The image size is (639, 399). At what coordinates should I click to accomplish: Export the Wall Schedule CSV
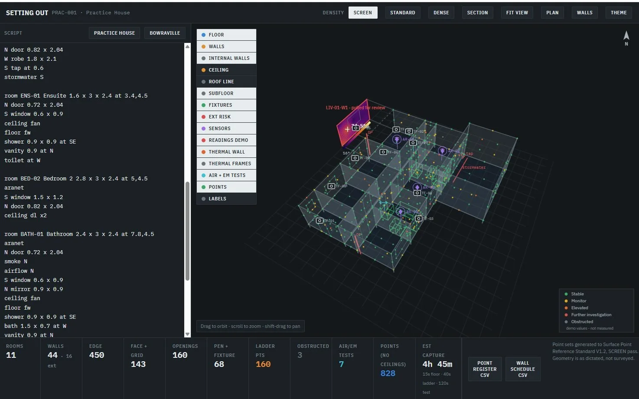point(523,369)
